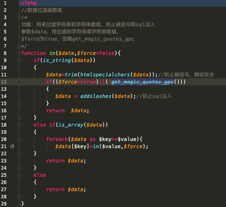226x207 pixels.
Task: Click the //数据过滤函数库 comment
Action: coord(42,10)
